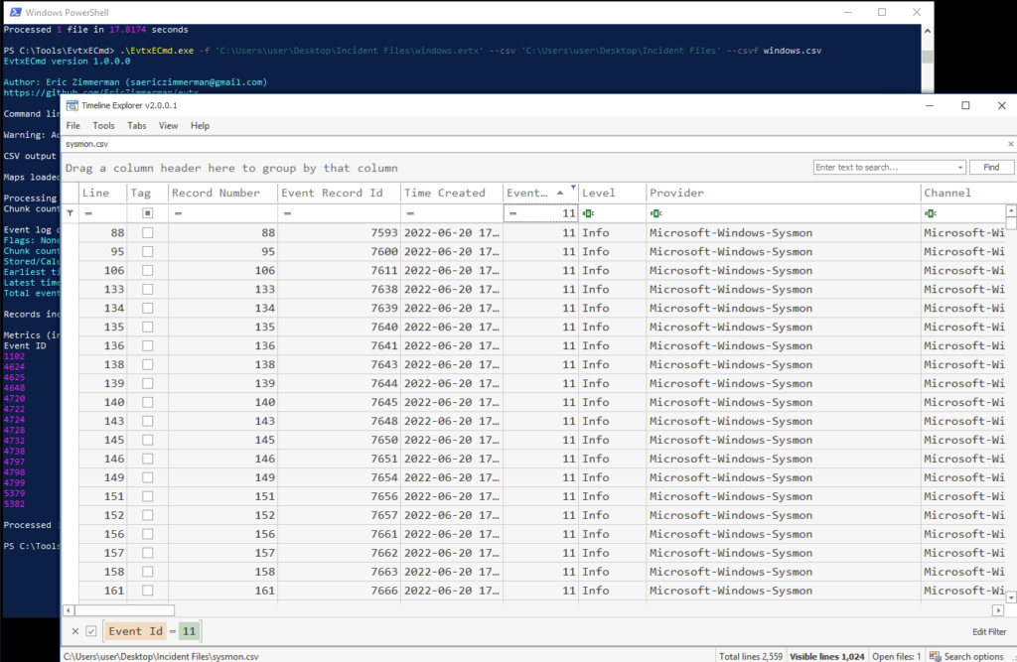
Task: Open the Tools menu
Action: 103,126
